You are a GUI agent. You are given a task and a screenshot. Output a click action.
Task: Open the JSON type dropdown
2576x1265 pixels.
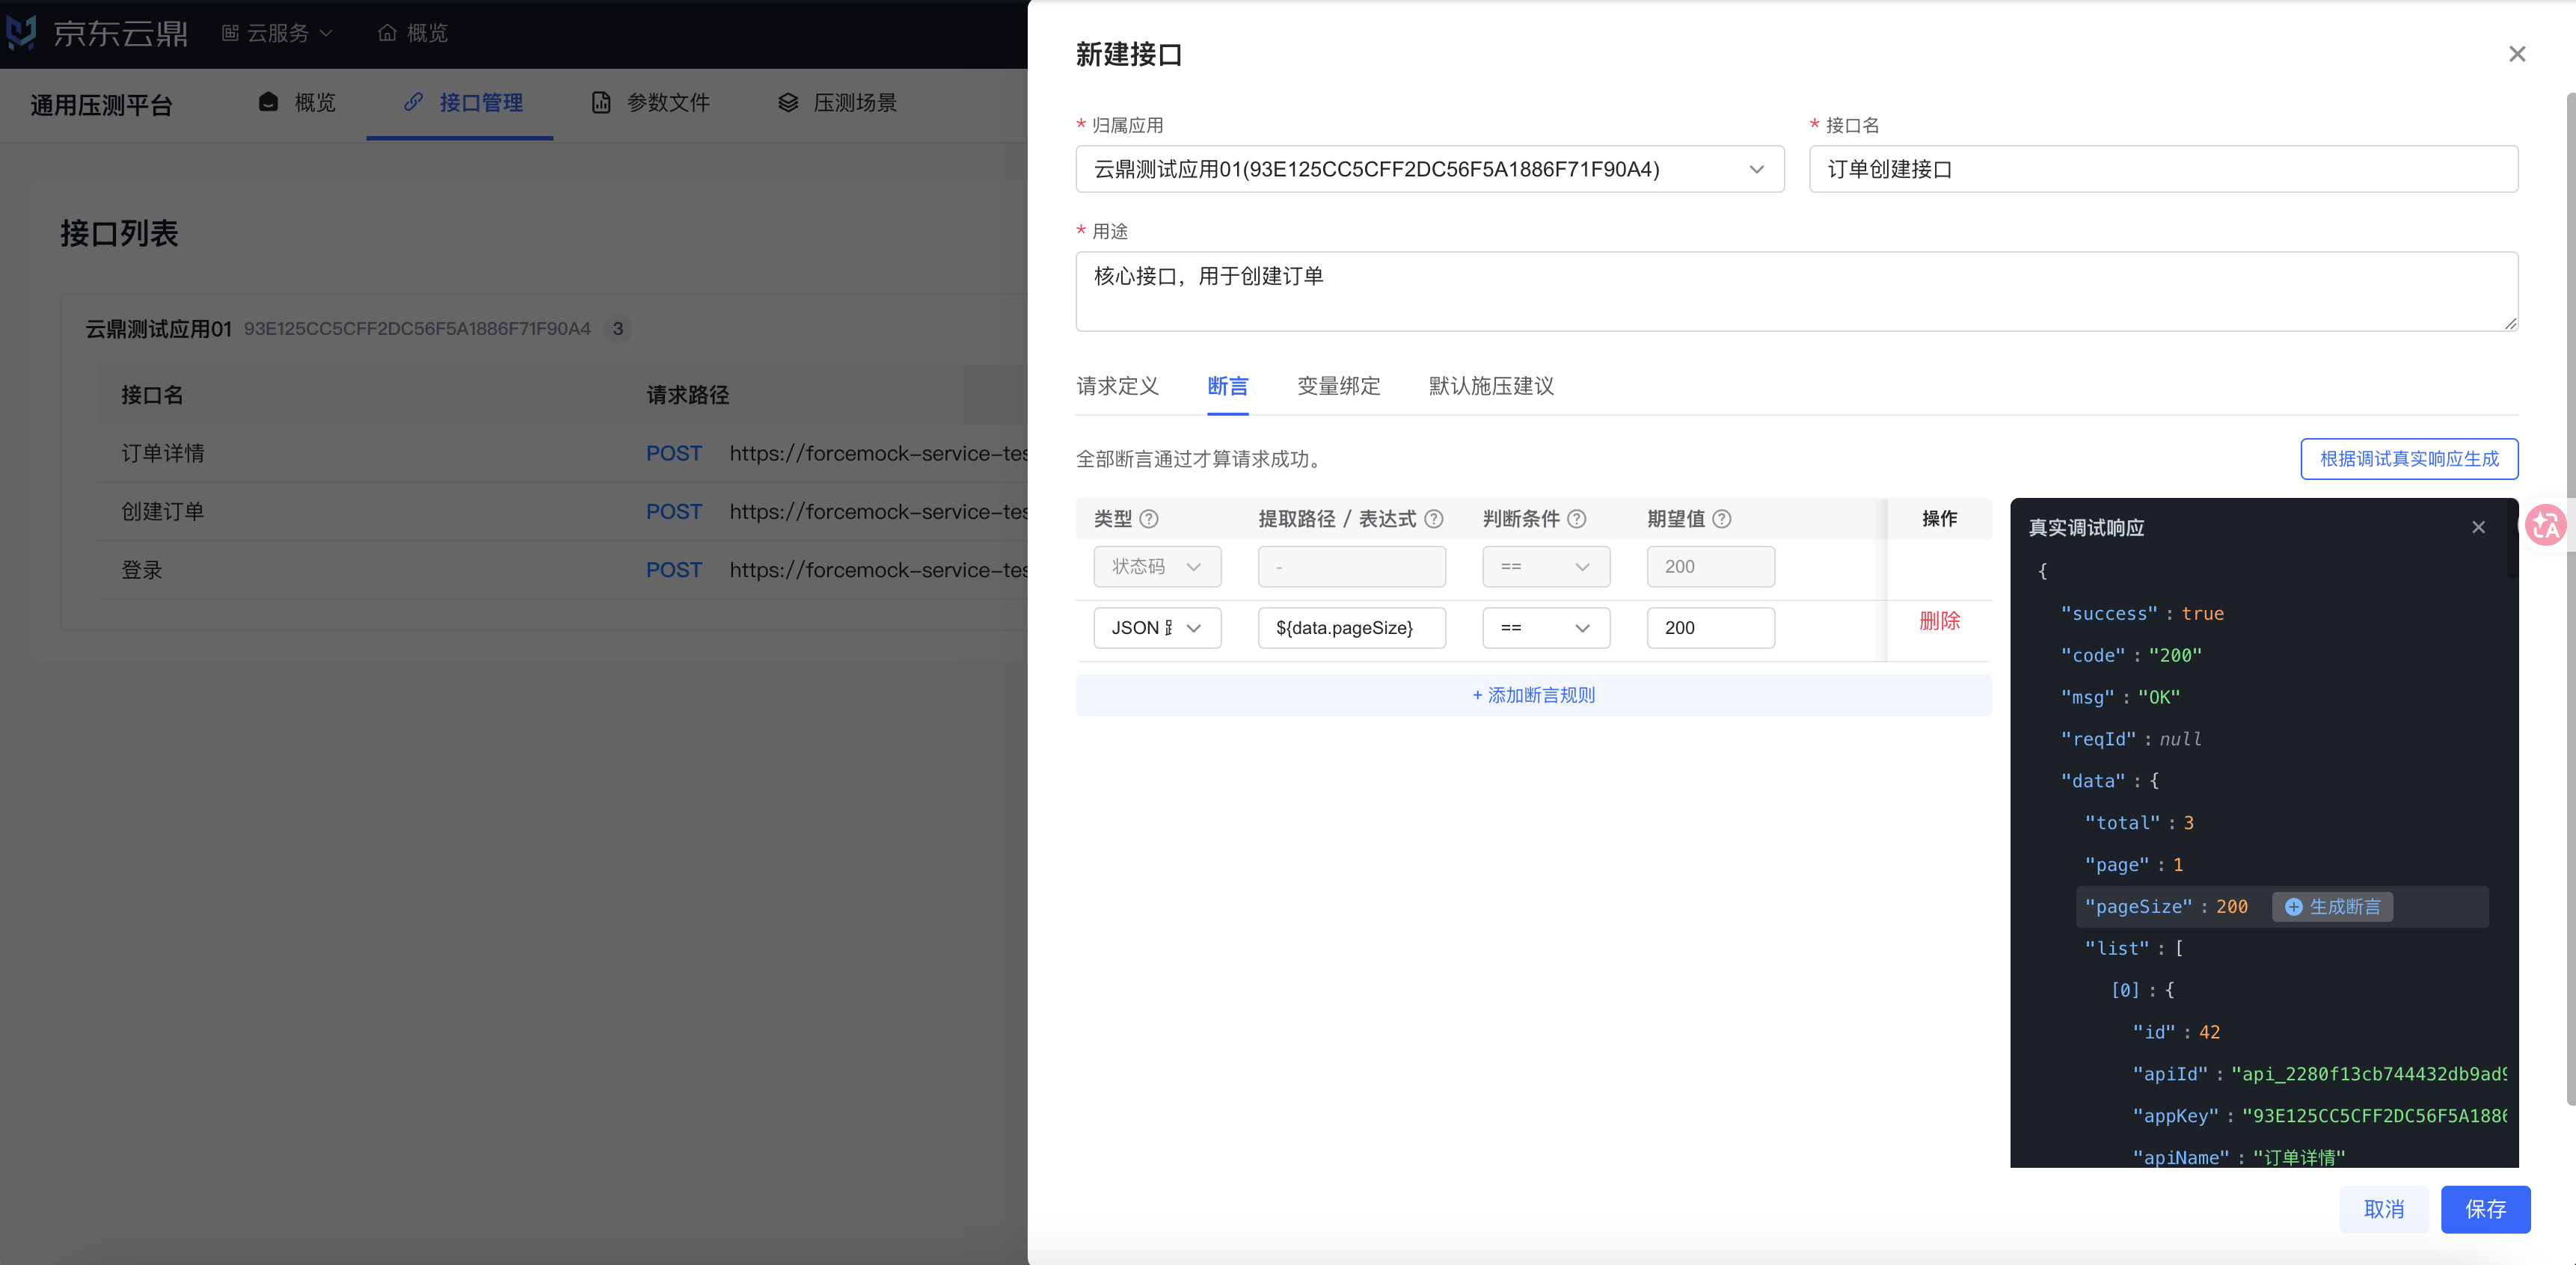point(1157,627)
